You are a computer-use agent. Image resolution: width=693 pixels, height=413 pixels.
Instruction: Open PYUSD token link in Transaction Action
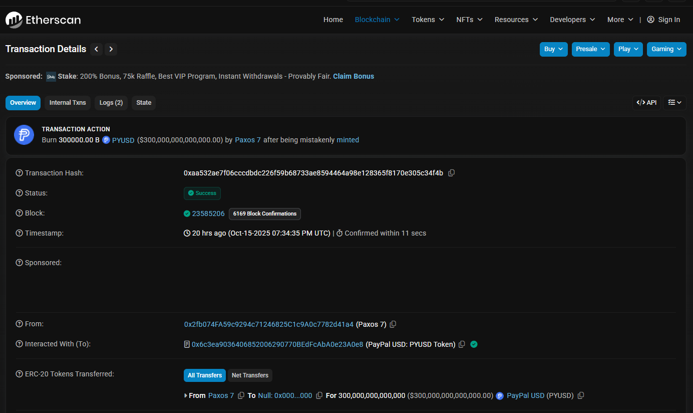(123, 140)
